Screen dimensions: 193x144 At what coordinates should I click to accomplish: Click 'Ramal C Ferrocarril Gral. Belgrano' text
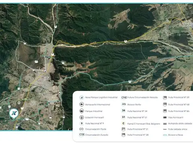tap(144, 124)
